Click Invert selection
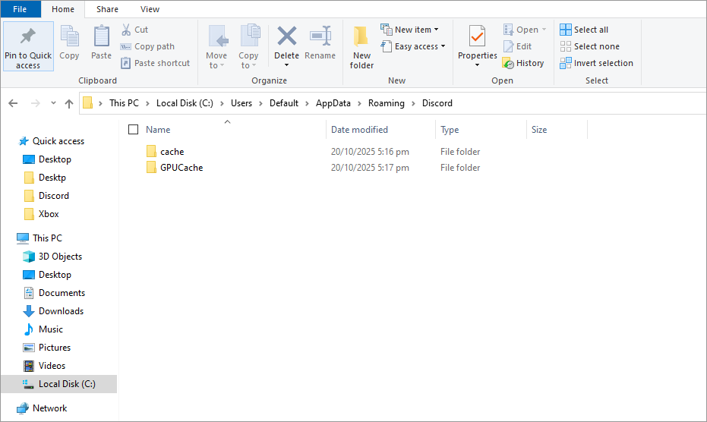This screenshot has height=422, width=707. pyautogui.click(x=597, y=63)
